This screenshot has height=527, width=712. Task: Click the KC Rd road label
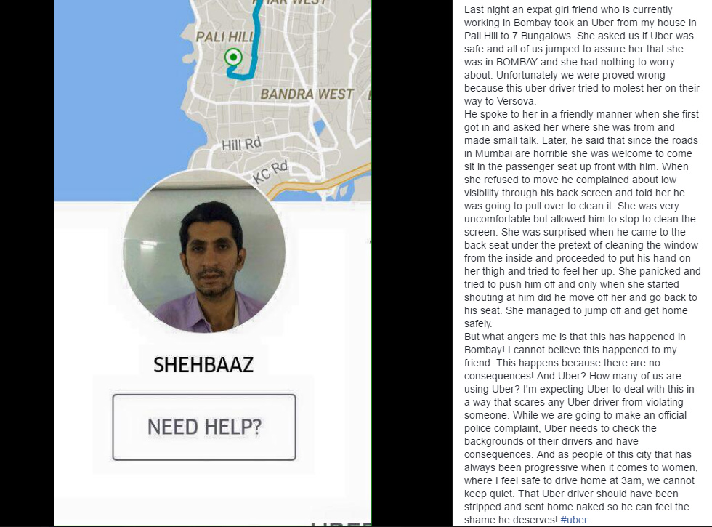click(270, 172)
